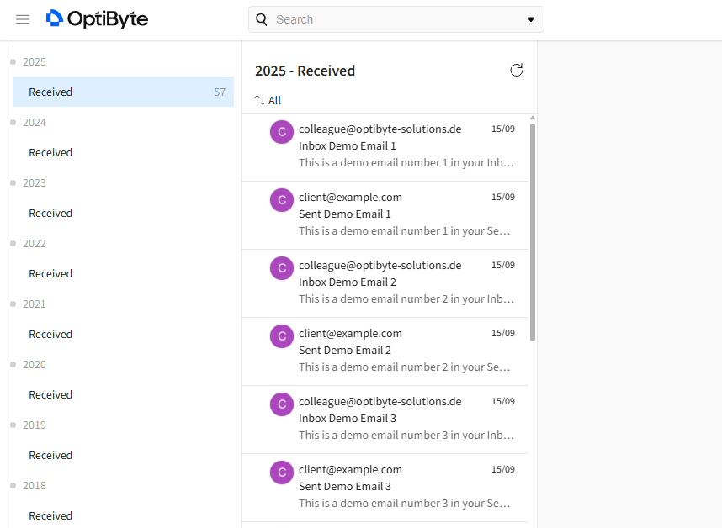Select Received under 2018
The width and height of the screenshot is (722, 528).
pyautogui.click(x=124, y=515)
